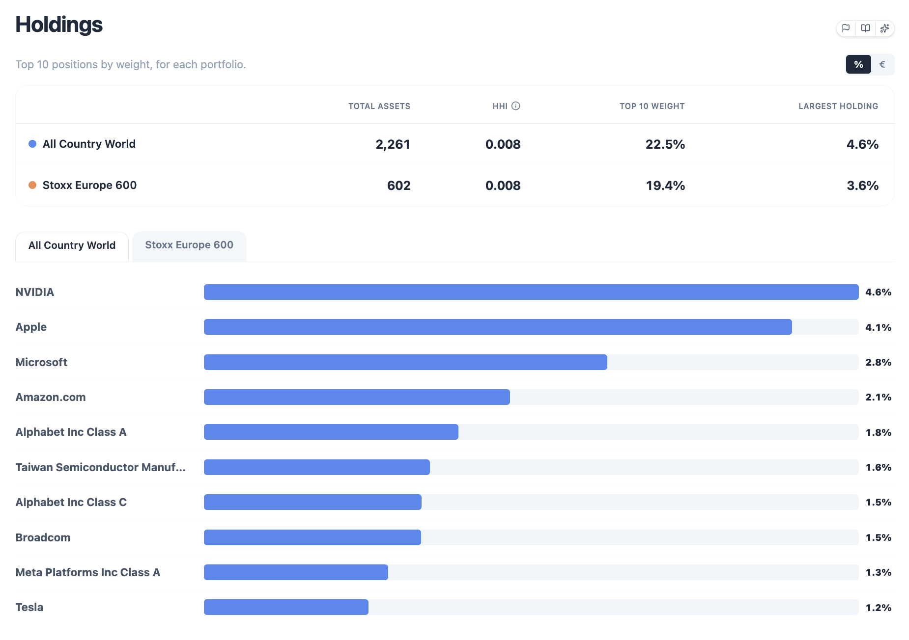This screenshot has height=640, width=909.
Task: Switch the display to euro mode
Action: [x=882, y=64]
